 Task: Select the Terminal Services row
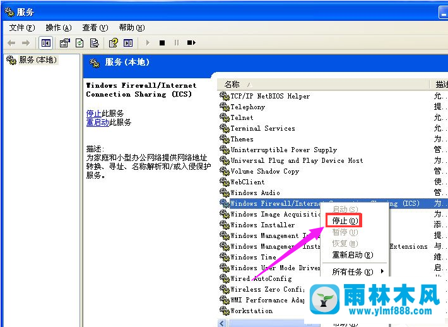tap(262, 128)
